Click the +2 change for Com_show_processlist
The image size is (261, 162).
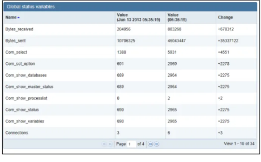[x=220, y=98]
